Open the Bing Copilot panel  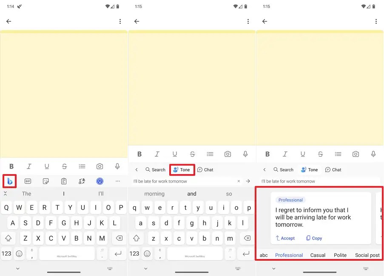pos(8,181)
